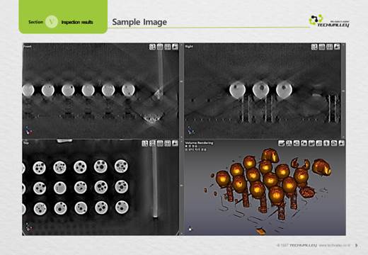The image size is (368, 255).
Task: Click the slice slider handle beside Front view
Action: tap(181, 81)
